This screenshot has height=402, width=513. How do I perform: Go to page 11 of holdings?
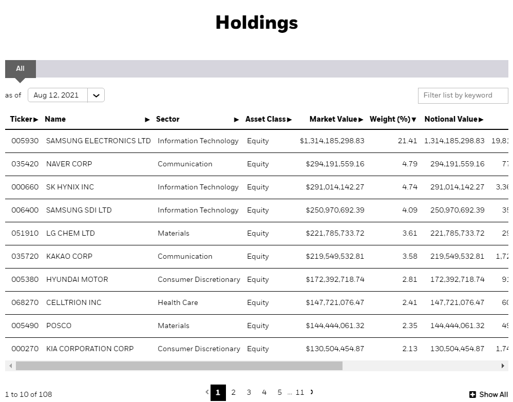click(x=300, y=393)
